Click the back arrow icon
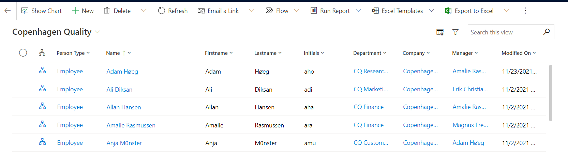Image resolution: width=568 pixels, height=154 pixels. pos(8,11)
